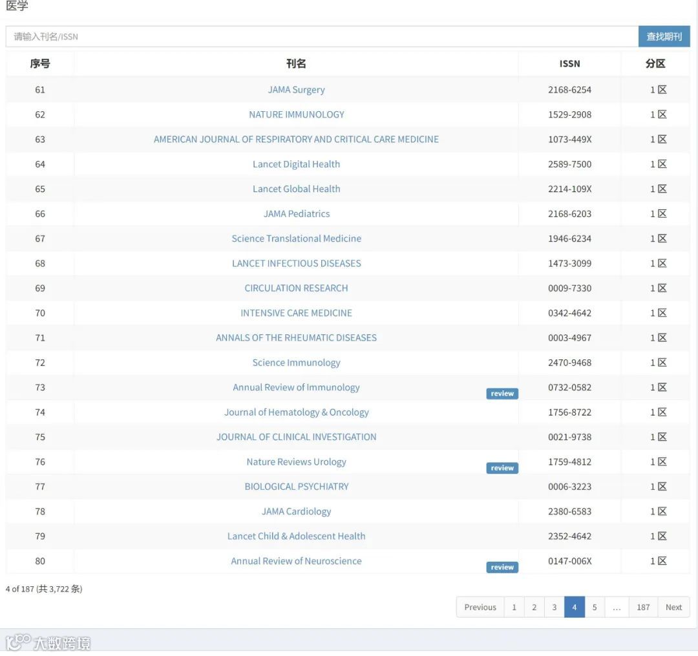The width and height of the screenshot is (698, 656).
Task: Open Journal of Hematology & Oncology link
Action: click(x=296, y=412)
